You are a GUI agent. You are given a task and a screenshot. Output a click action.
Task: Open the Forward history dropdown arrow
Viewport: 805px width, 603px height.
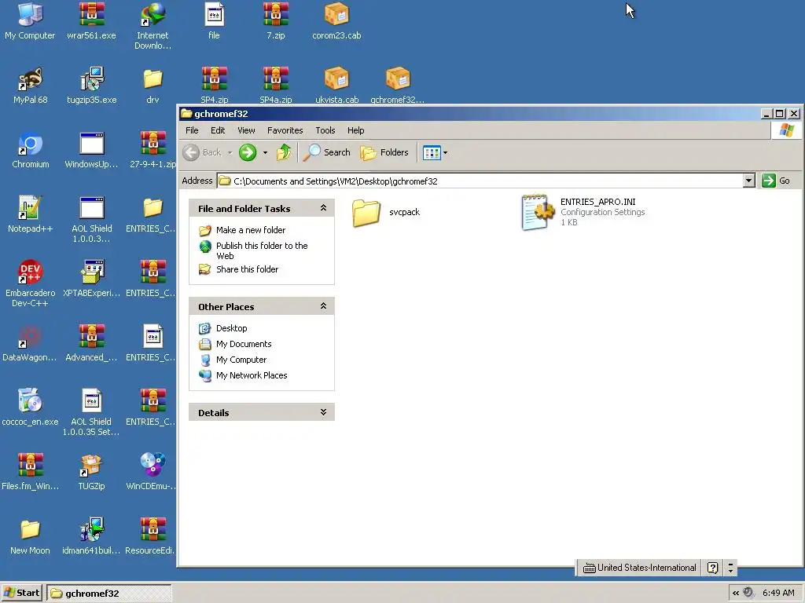tap(265, 152)
